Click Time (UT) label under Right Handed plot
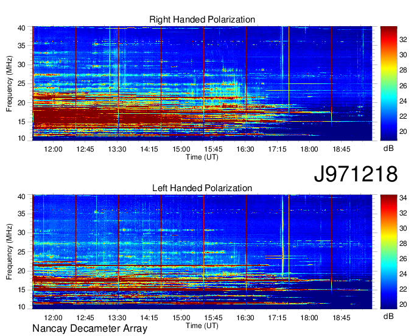The height and width of the screenshot is (336, 414). point(202,157)
